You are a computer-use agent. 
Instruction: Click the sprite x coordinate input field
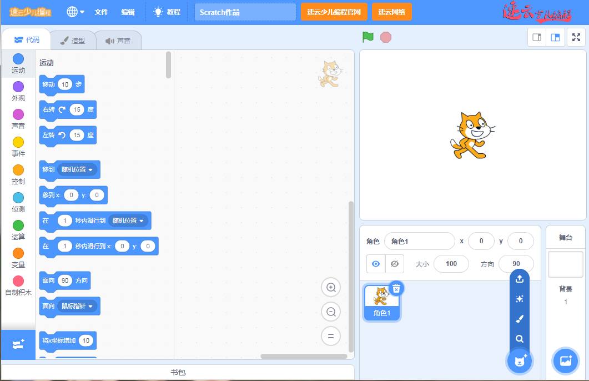tap(481, 240)
